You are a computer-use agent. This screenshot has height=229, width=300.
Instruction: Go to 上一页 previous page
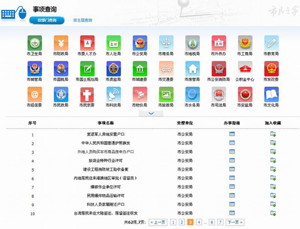tap(158, 222)
